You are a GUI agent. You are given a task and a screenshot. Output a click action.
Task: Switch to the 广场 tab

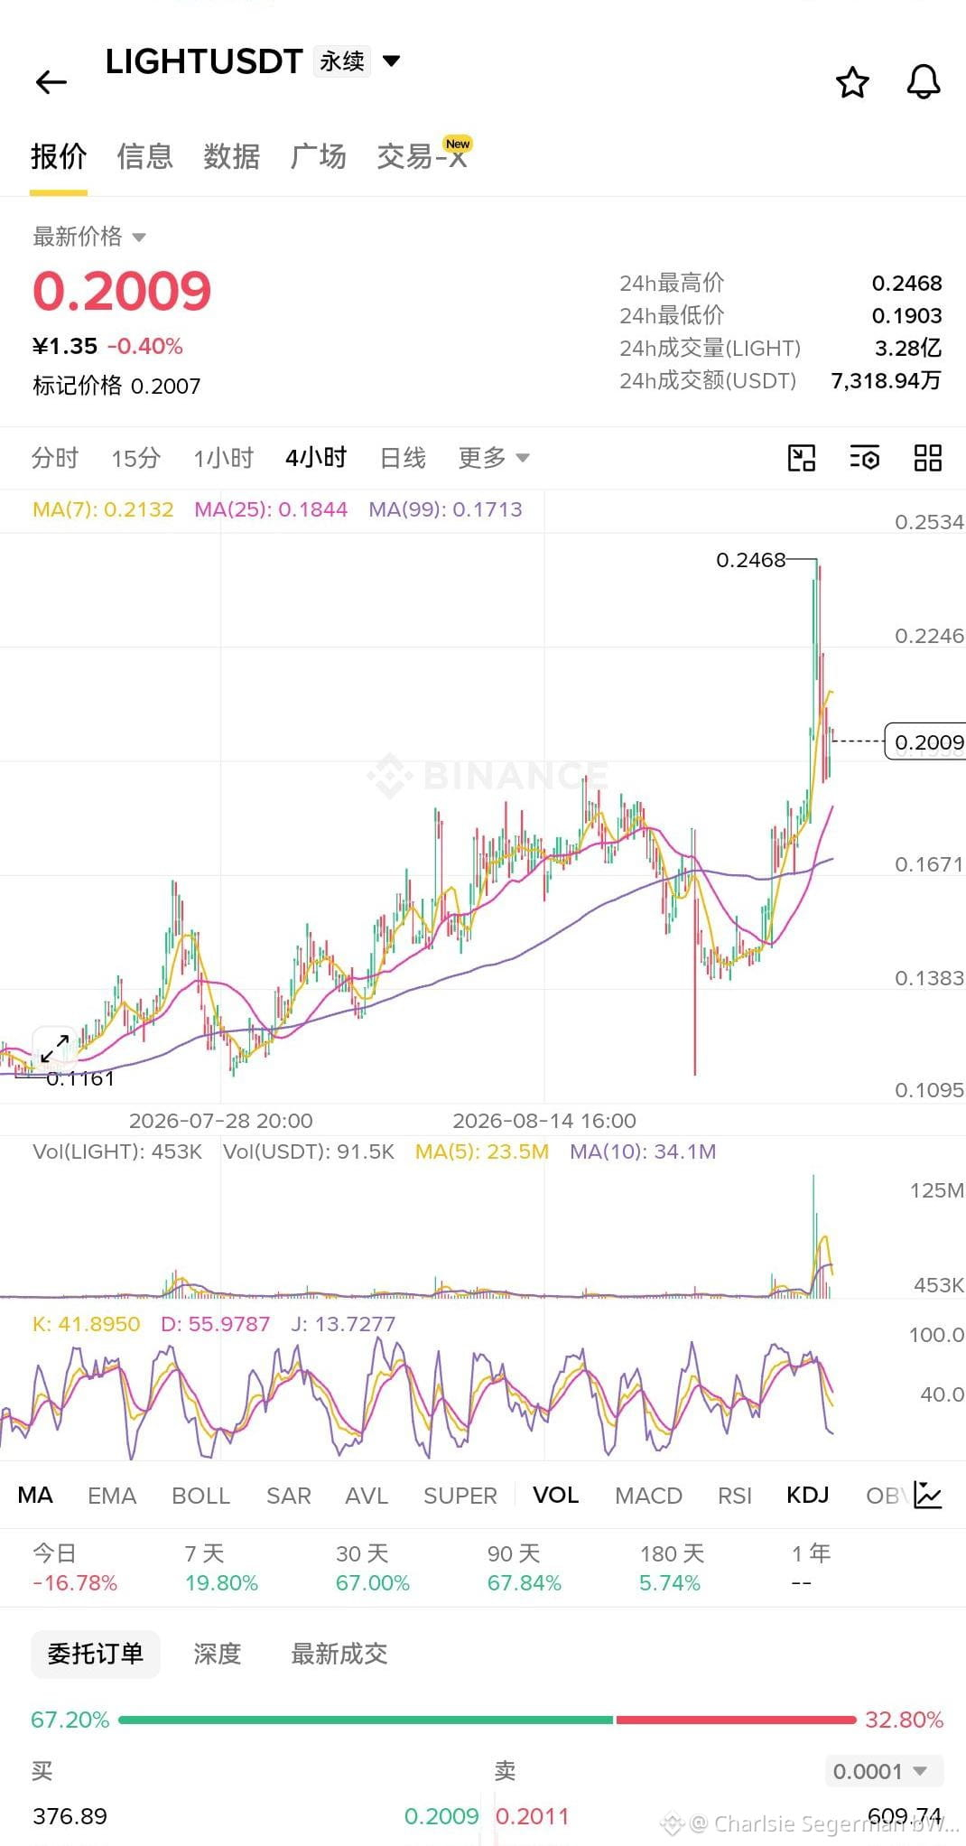(318, 156)
